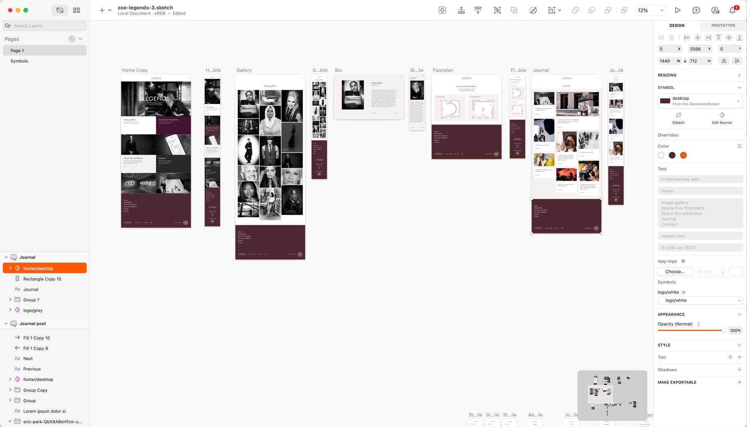The height and width of the screenshot is (427, 747).
Task: Select the Symbols page
Action: 19,61
